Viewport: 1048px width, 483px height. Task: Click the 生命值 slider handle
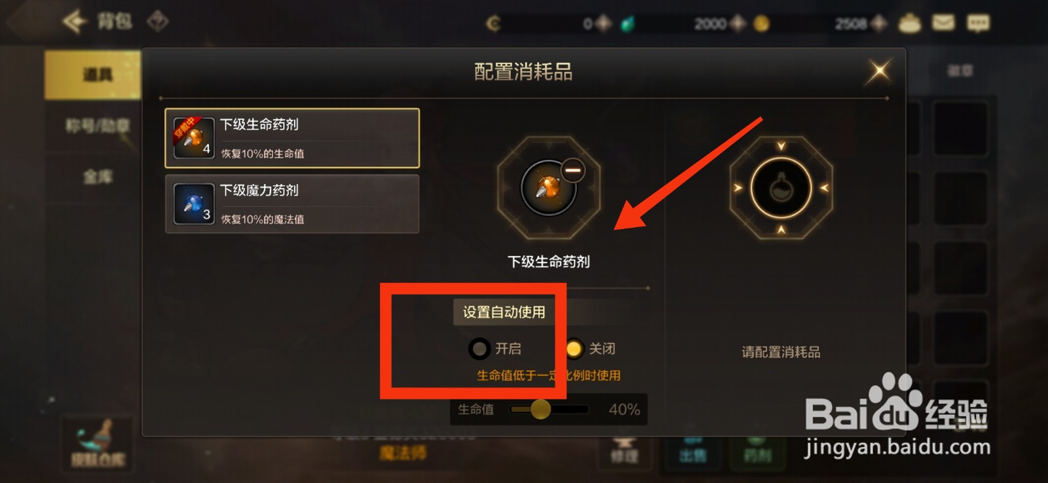tap(540, 409)
